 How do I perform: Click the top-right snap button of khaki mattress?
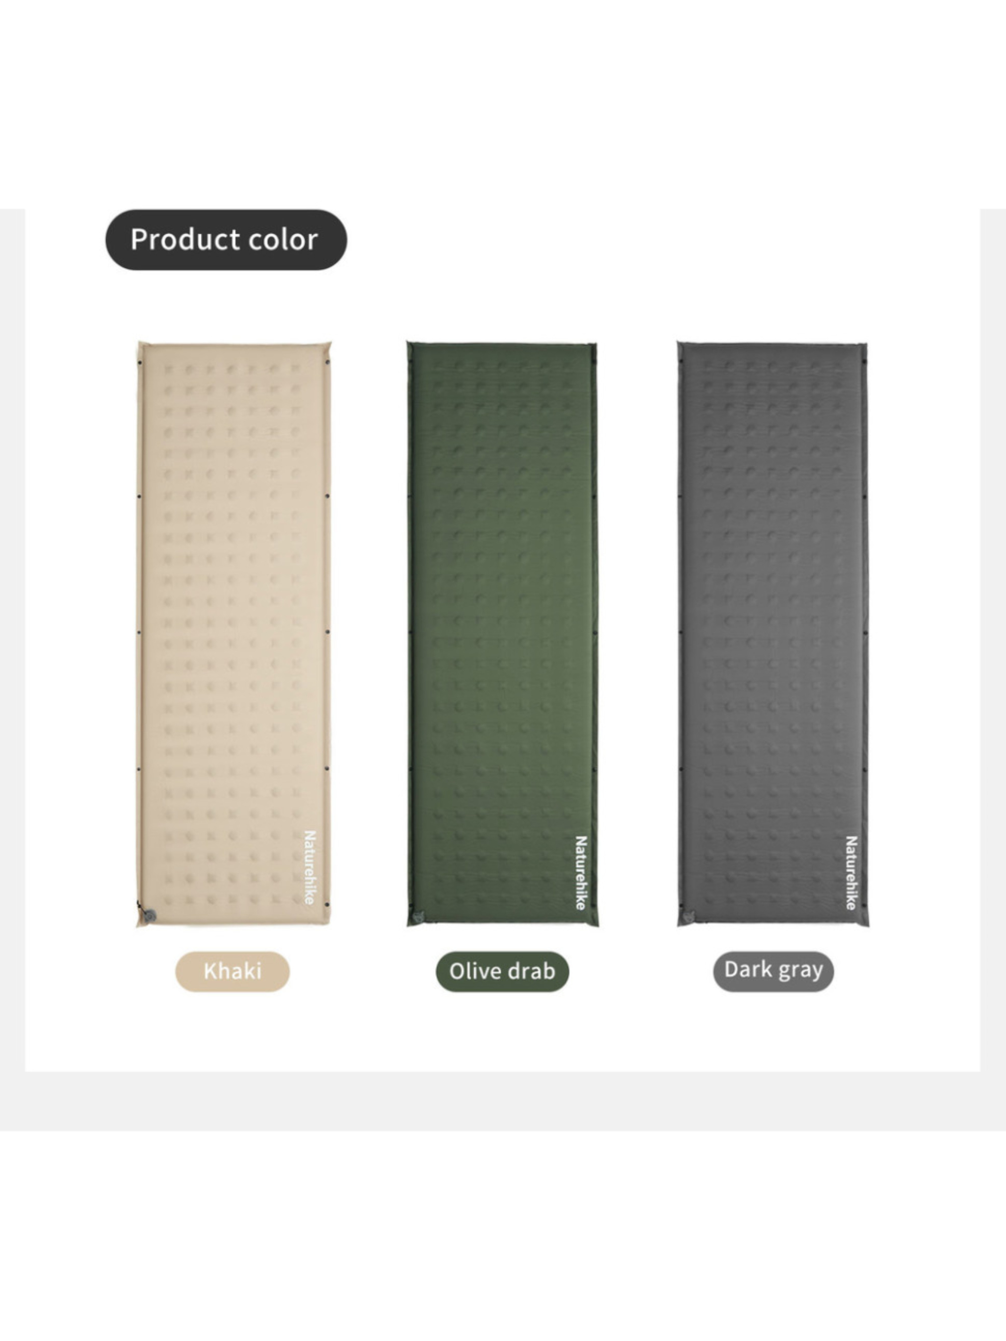point(327,363)
